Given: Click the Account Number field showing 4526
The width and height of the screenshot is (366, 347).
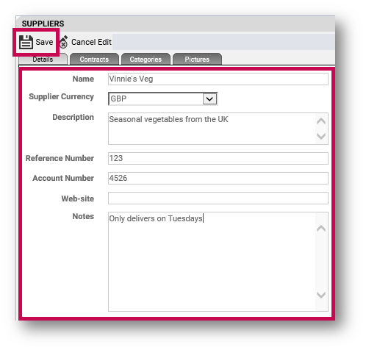Looking at the screenshot, I should coord(218,178).
